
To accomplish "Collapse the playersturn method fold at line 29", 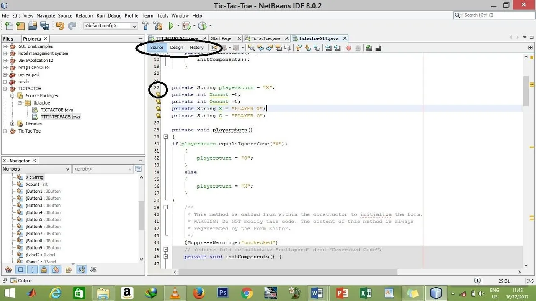I will [166, 137].
